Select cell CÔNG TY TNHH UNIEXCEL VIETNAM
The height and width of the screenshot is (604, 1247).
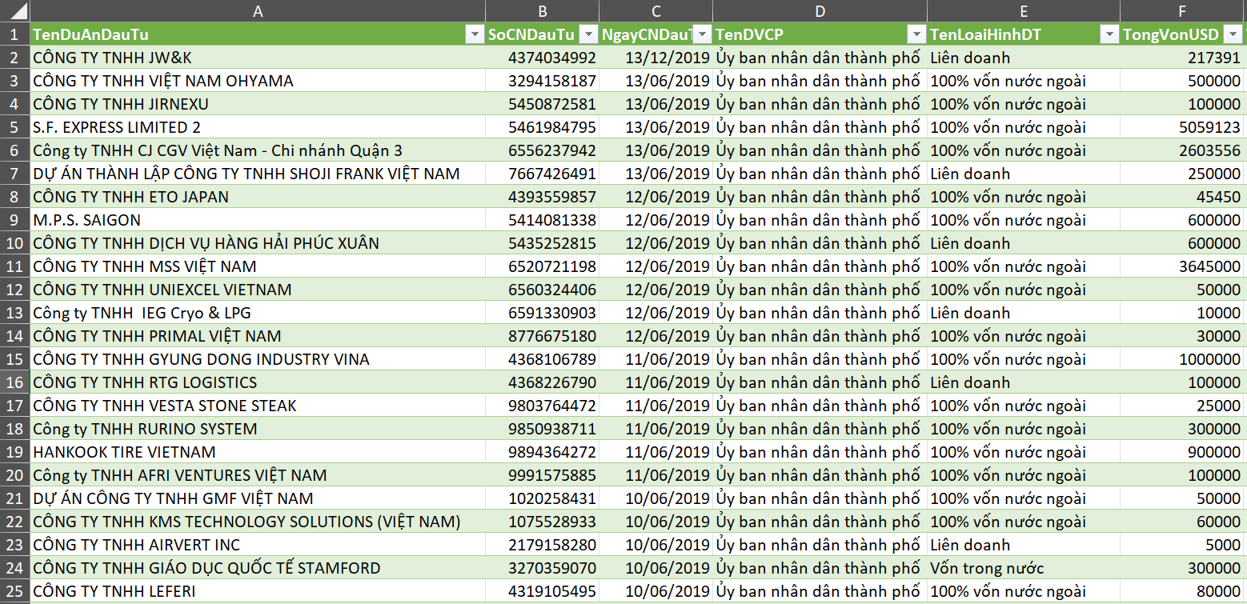point(257,290)
